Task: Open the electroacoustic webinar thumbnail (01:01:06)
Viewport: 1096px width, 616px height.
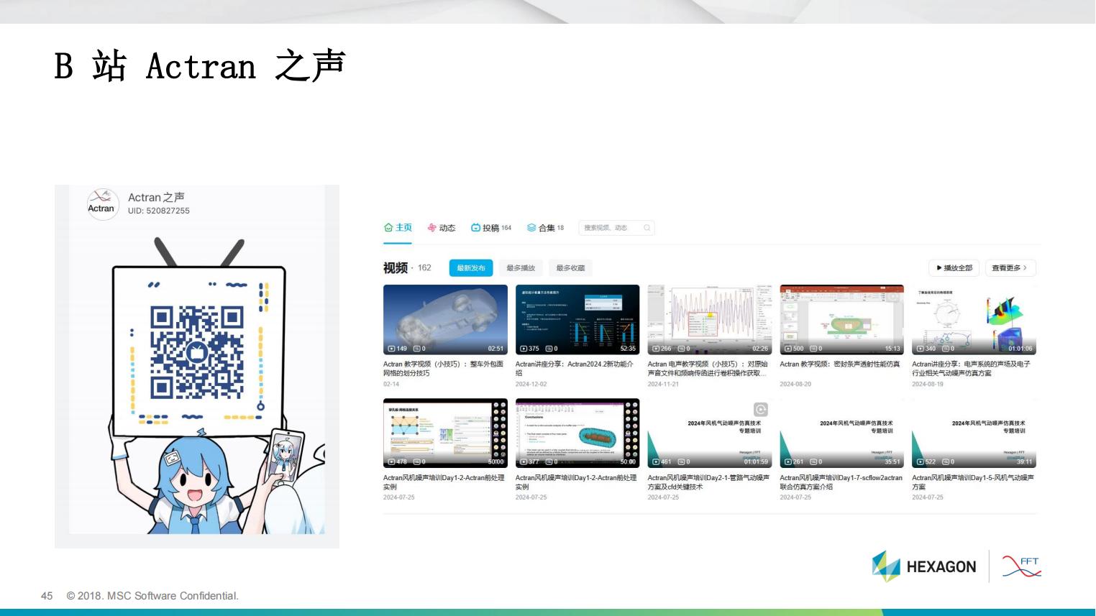Action: pos(974,320)
